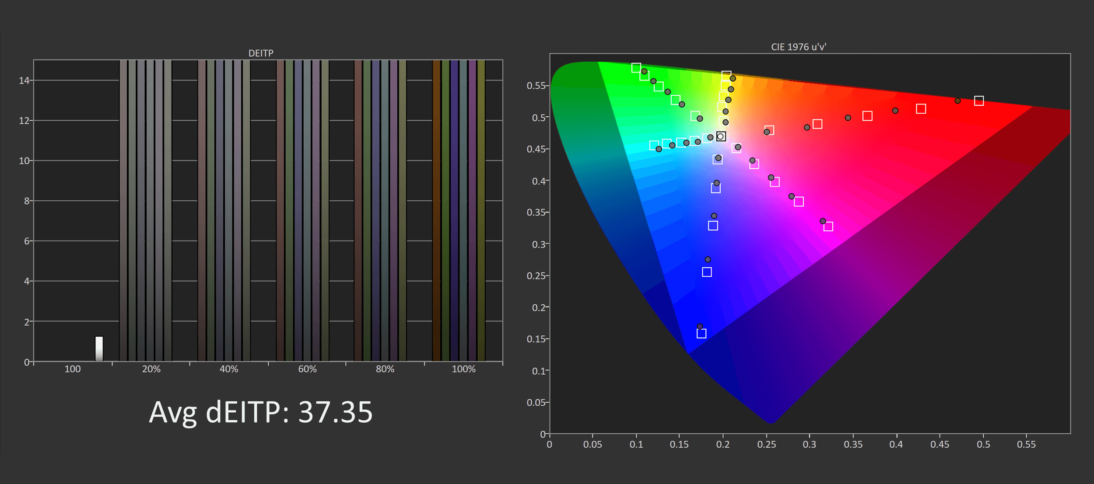Select the black-outlined white point square marker
This screenshot has width=1094, height=484.
[x=721, y=136]
